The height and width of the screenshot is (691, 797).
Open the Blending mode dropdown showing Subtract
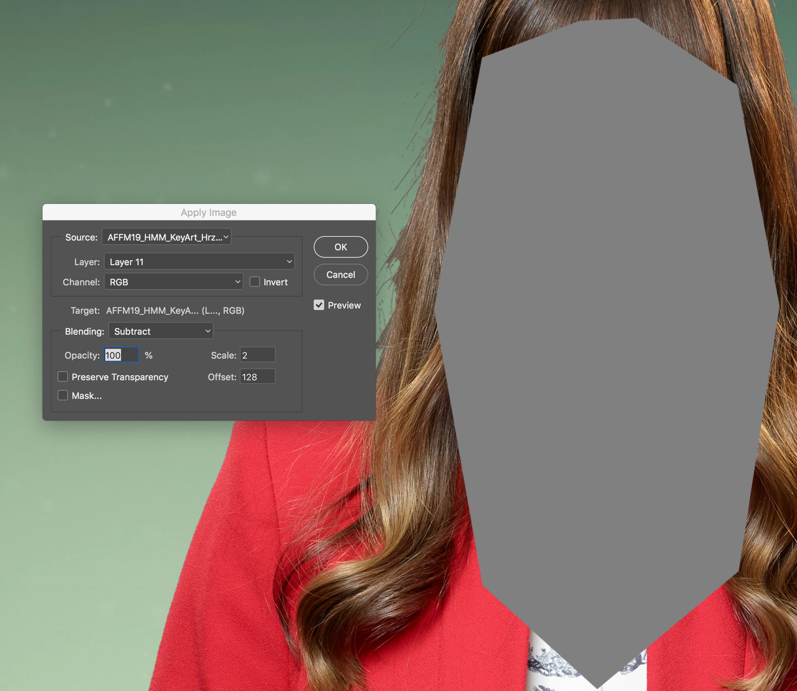[x=161, y=331]
